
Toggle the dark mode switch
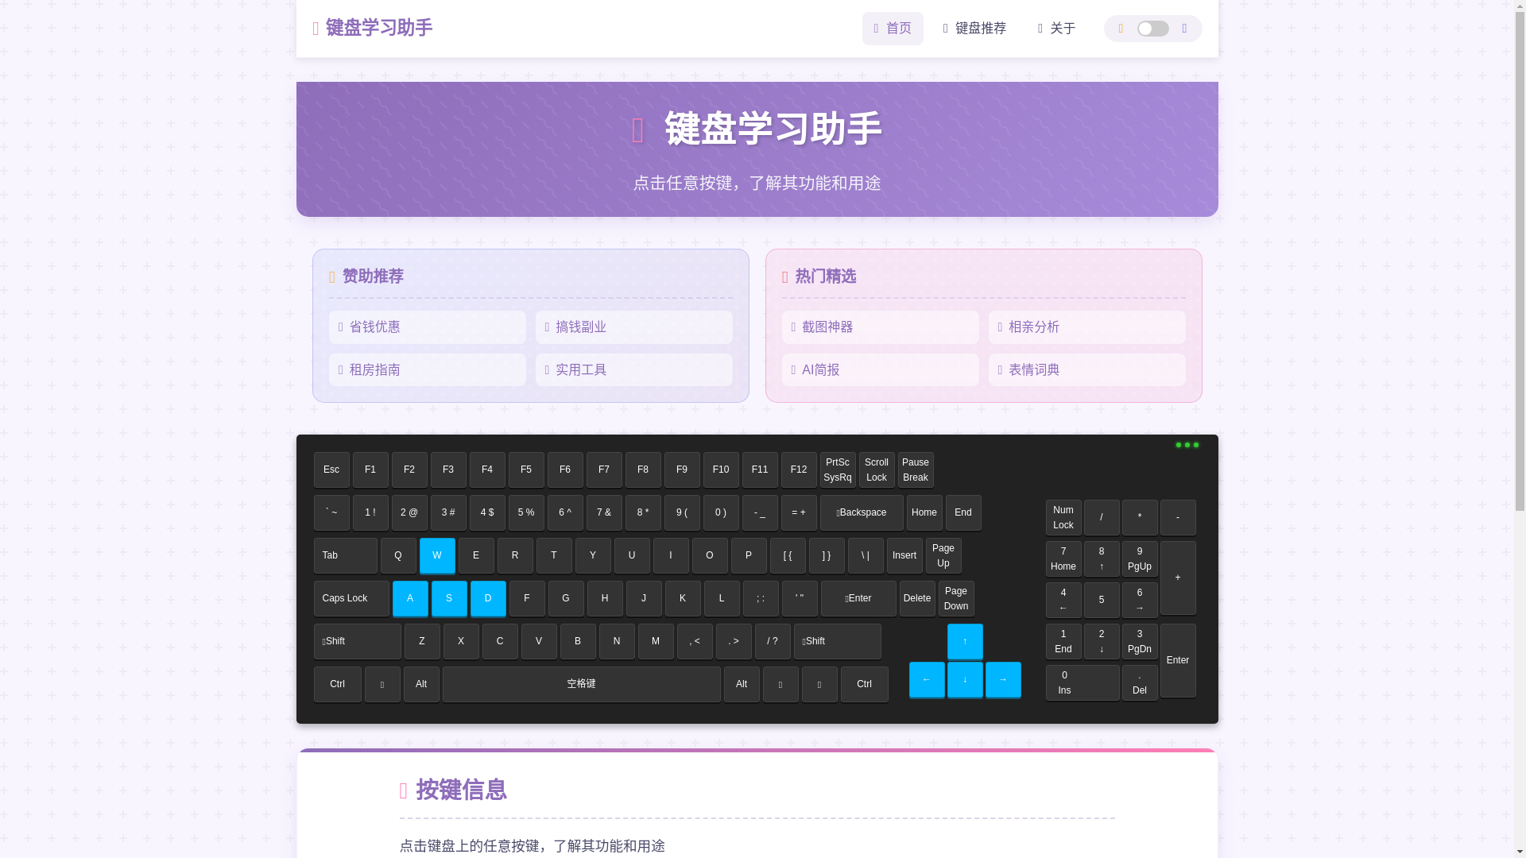[x=1152, y=29]
